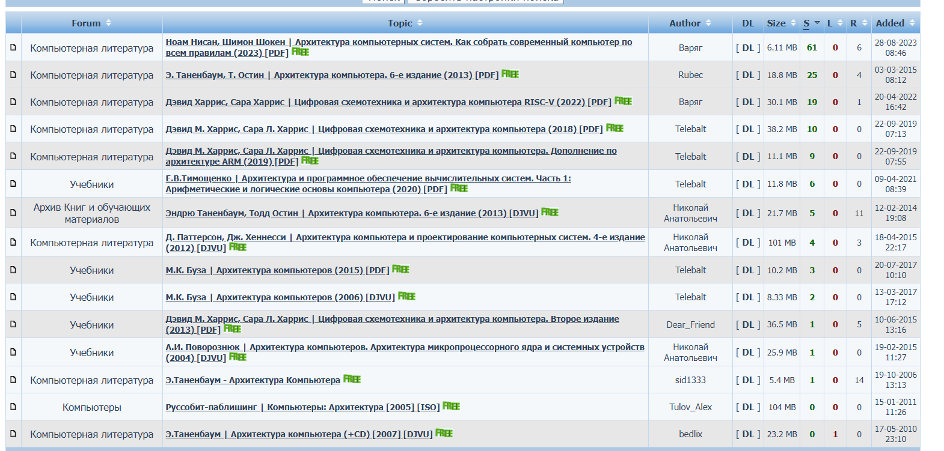
Task: Open the author Tulov_Alex profile
Action: (690, 407)
